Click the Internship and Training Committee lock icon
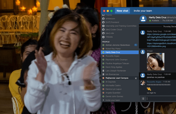 click(x=103, y=26)
